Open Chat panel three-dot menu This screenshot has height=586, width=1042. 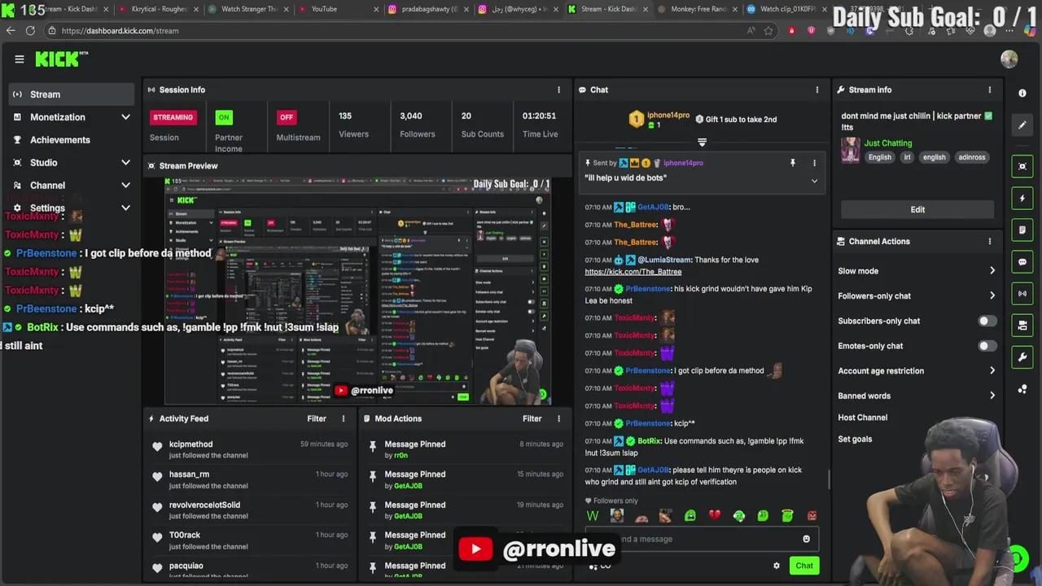[817, 90]
